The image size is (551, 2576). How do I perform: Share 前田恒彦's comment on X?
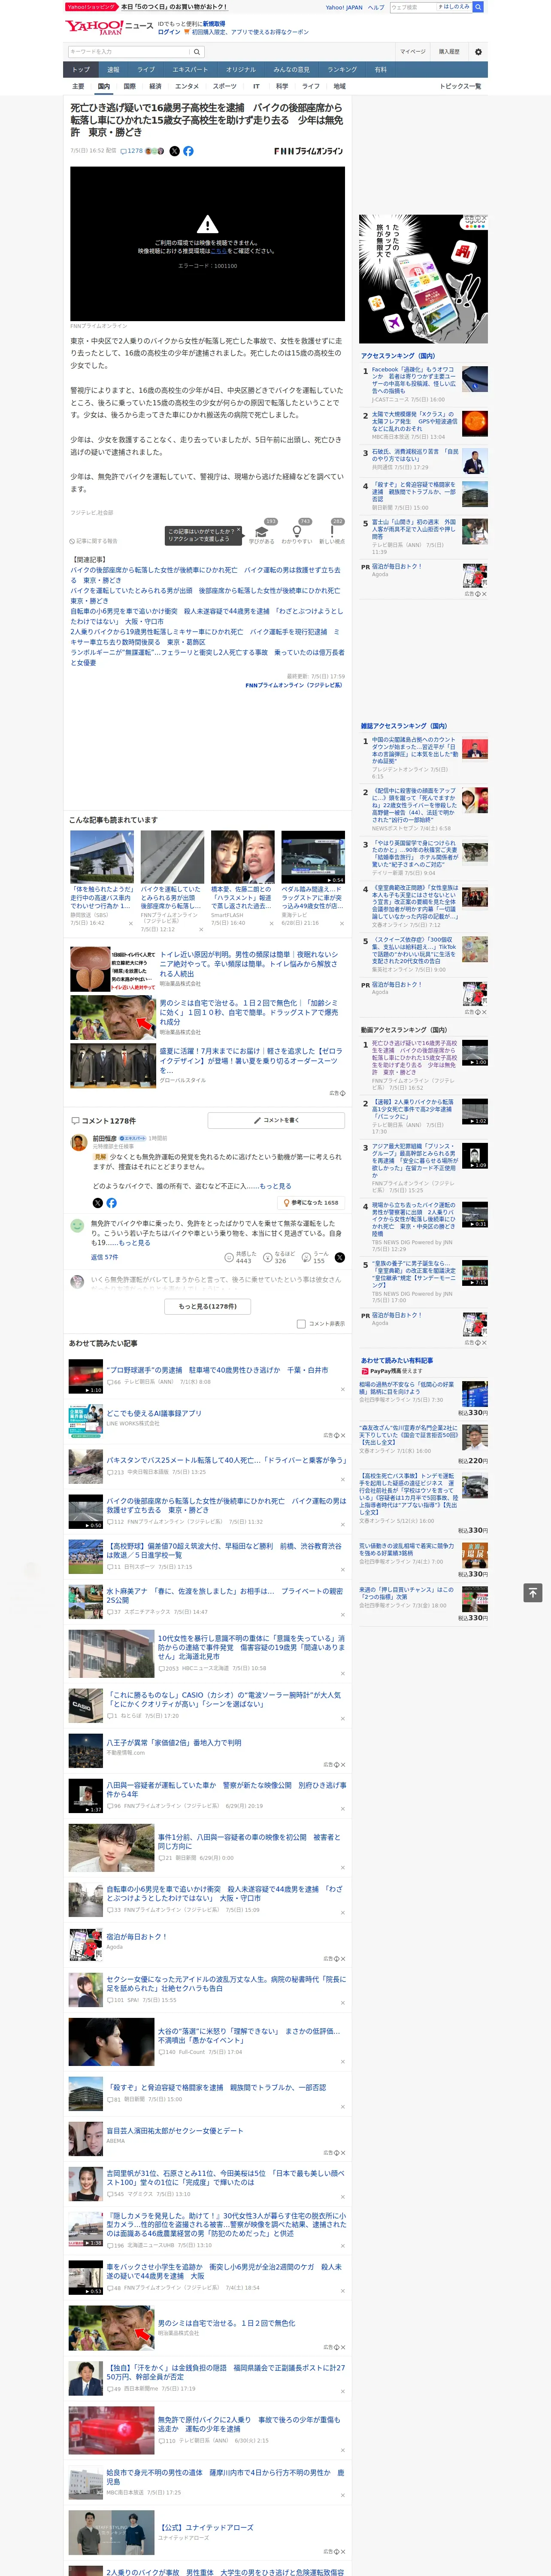point(97,1203)
